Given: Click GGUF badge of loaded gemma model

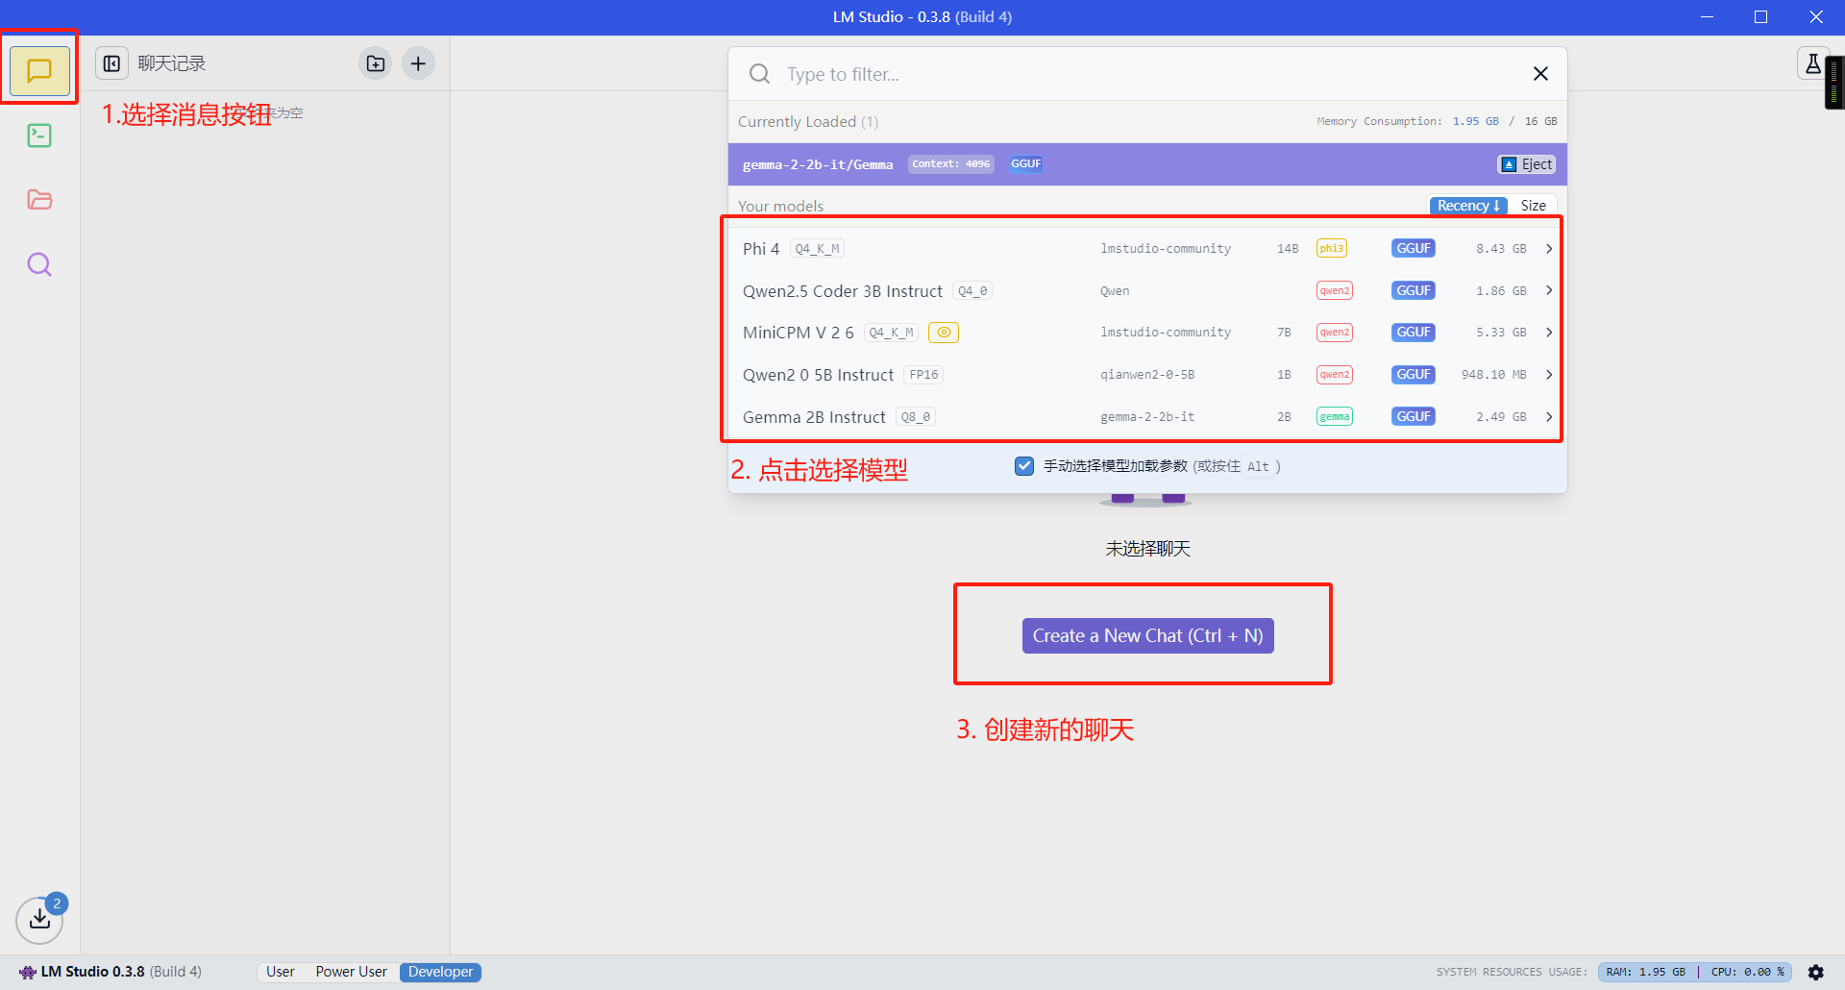Looking at the screenshot, I should (1025, 164).
